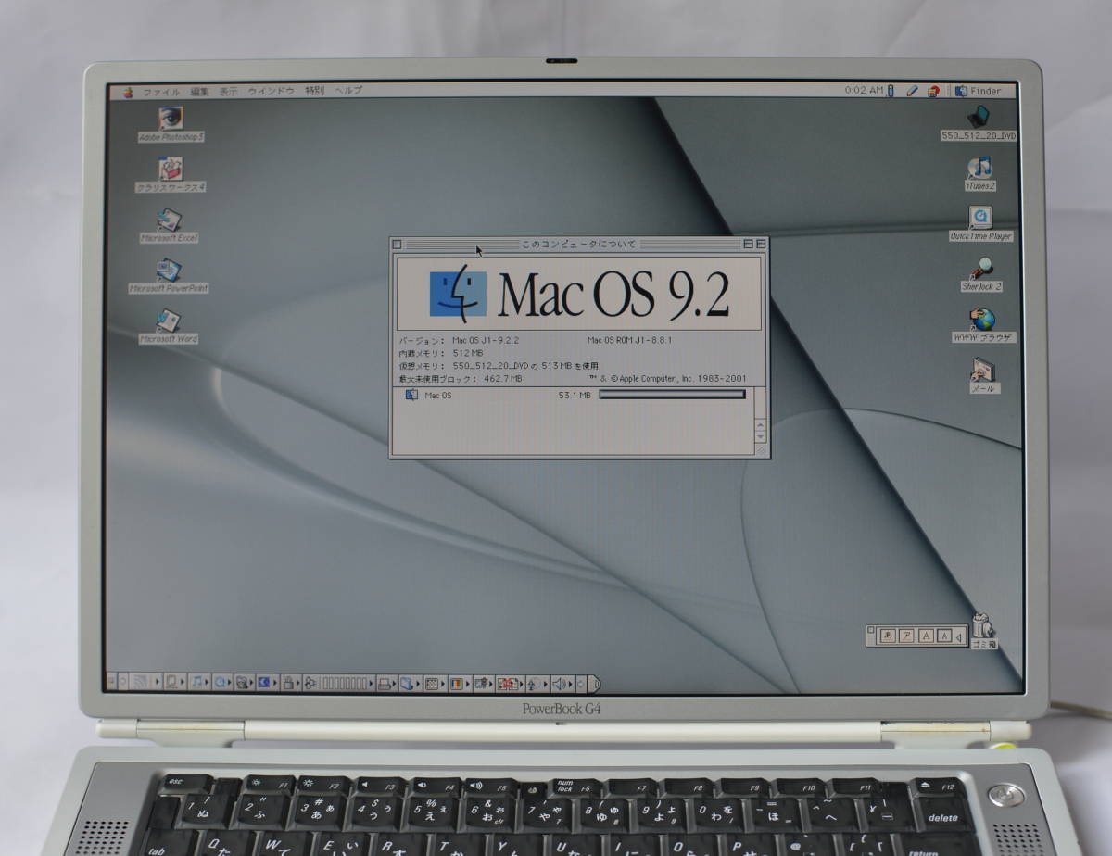
Task: Open the ファイル menu
Action: (161, 92)
